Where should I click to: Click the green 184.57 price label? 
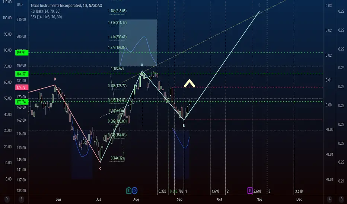[x=22, y=74]
